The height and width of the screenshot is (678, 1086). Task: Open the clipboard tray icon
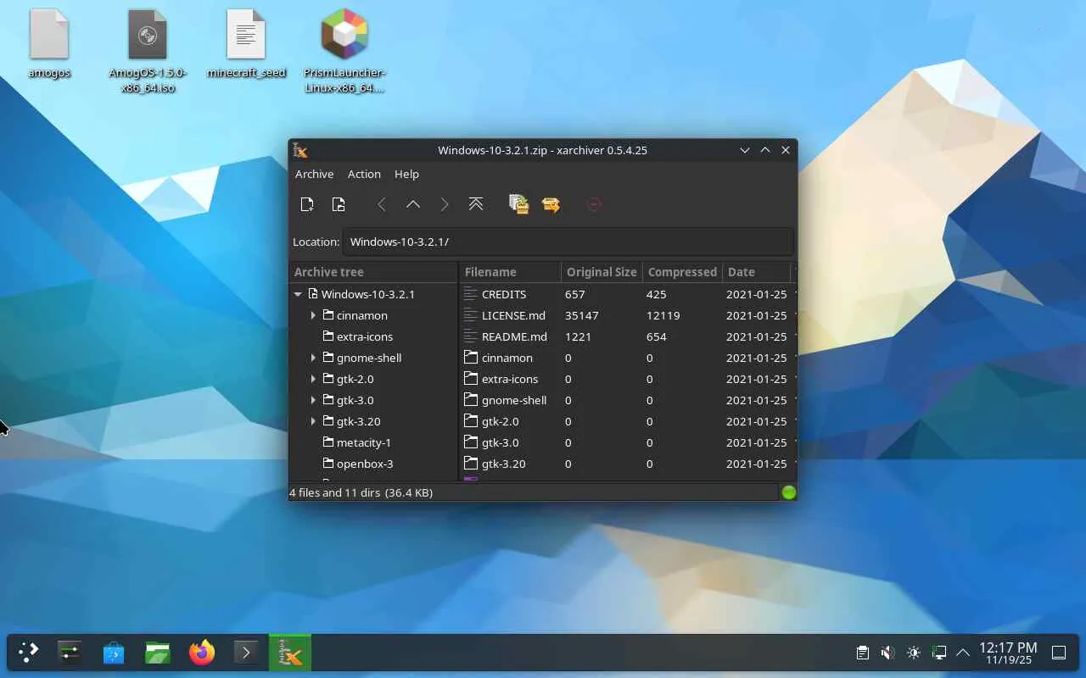pyautogui.click(x=863, y=653)
